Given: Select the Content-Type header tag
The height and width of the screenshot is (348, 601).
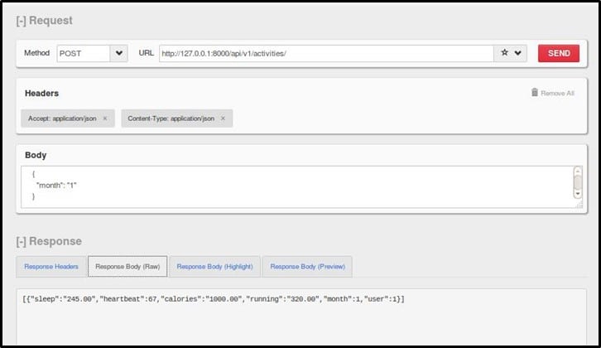Looking at the screenshot, I should [171, 118].
